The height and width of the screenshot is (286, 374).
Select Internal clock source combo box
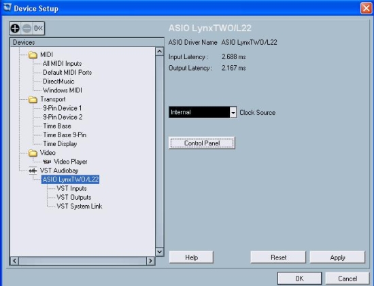203,112
